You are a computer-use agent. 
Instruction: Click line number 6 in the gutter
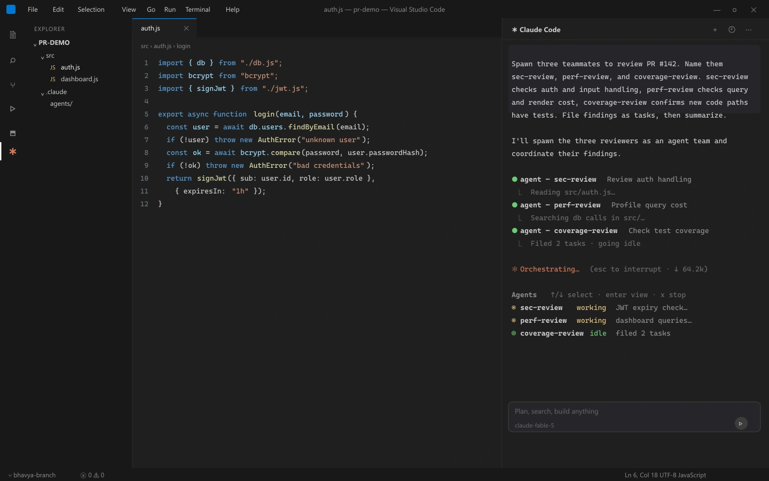[x=146, y=127]
